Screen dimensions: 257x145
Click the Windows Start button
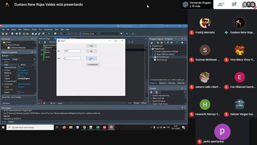pyautogui.click(x=3, y=127)
